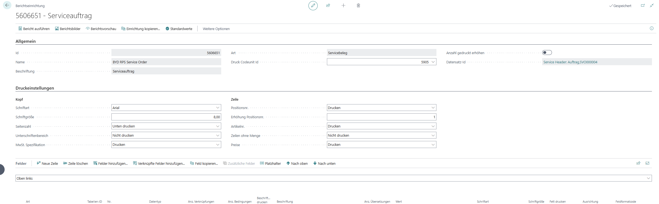
Task: Go back with the arrow button
Action: click(x=7, y=5)
